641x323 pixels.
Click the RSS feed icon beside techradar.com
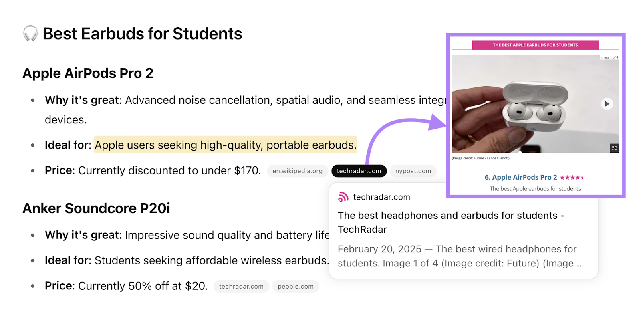click(x=343, y=196)
